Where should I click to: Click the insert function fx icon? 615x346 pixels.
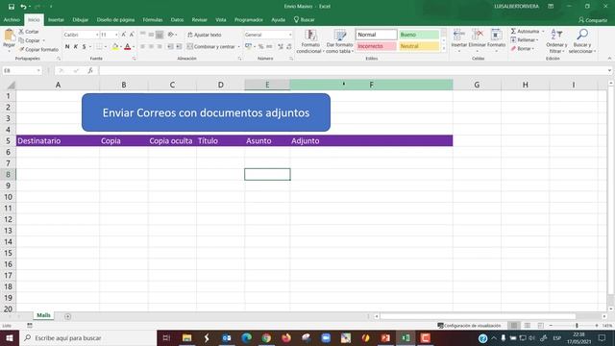(x=90, y=70)
